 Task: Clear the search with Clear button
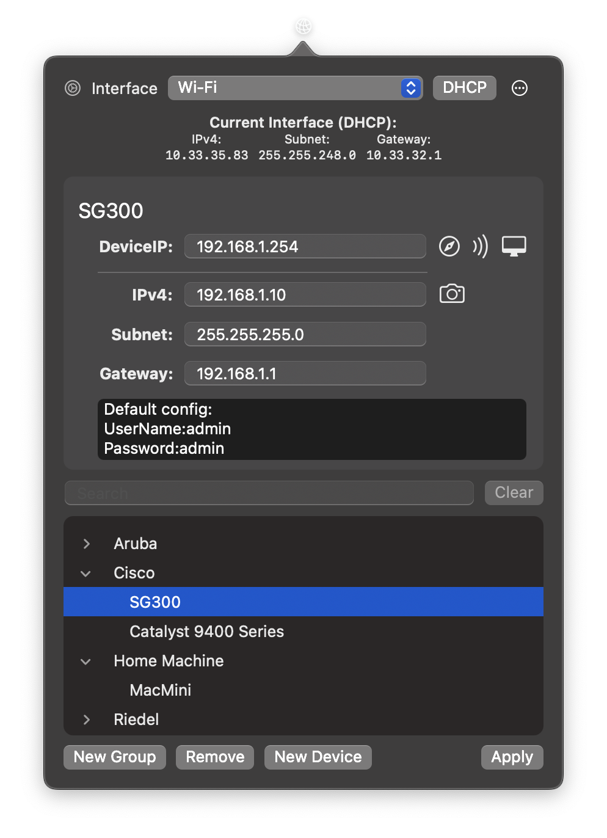coord(514,493)
